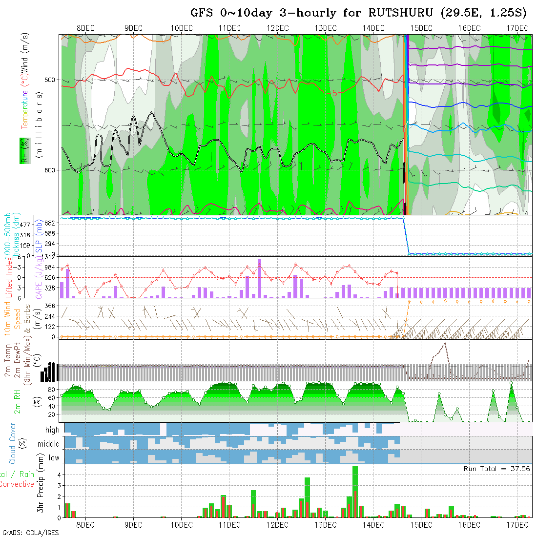
Task: Select the 13DEC label on bottom axis
Action: 325,524
